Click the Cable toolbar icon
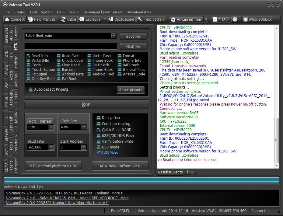 tap(69, 19)
